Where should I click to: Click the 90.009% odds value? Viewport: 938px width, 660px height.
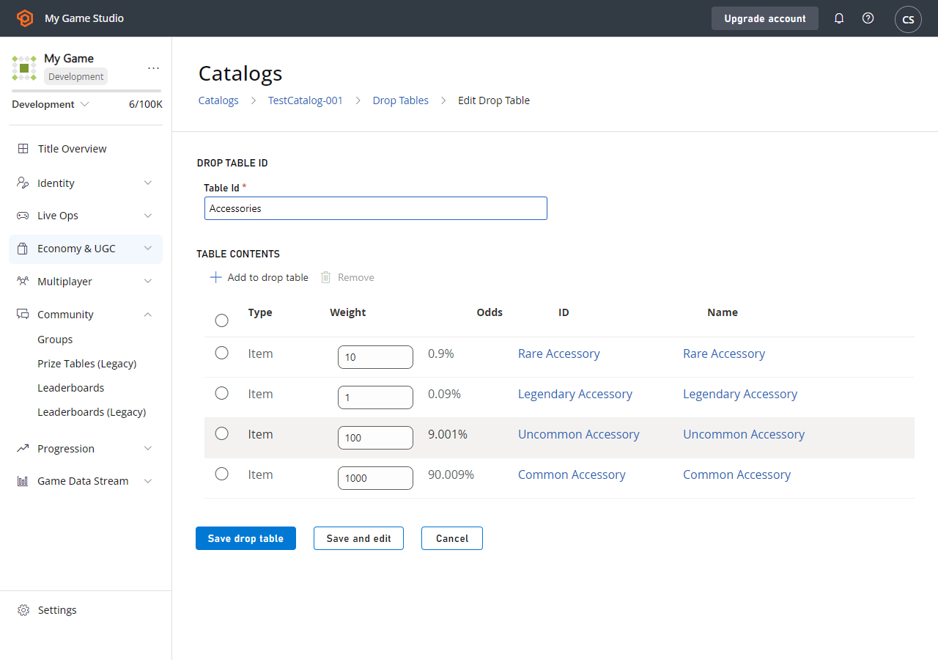click(x=451, y=474)
